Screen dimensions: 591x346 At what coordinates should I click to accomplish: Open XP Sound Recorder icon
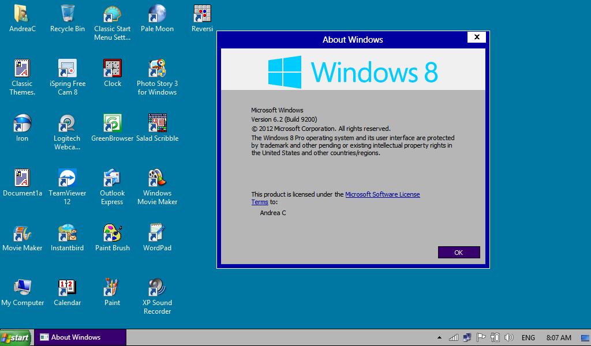[x=157, y=288]
